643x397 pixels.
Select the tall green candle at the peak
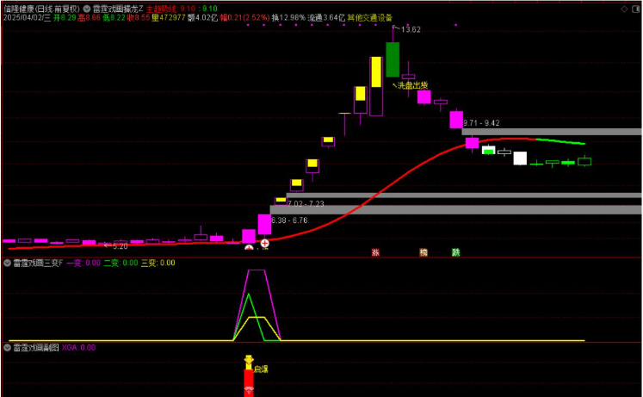393,59
